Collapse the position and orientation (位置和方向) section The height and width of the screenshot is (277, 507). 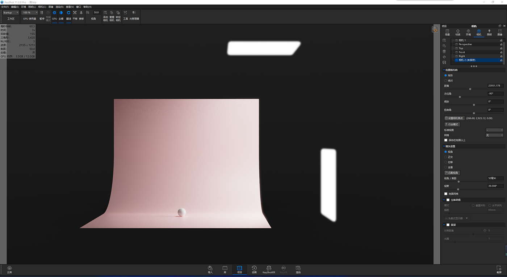pyautogui.click(x=444, y=70)
